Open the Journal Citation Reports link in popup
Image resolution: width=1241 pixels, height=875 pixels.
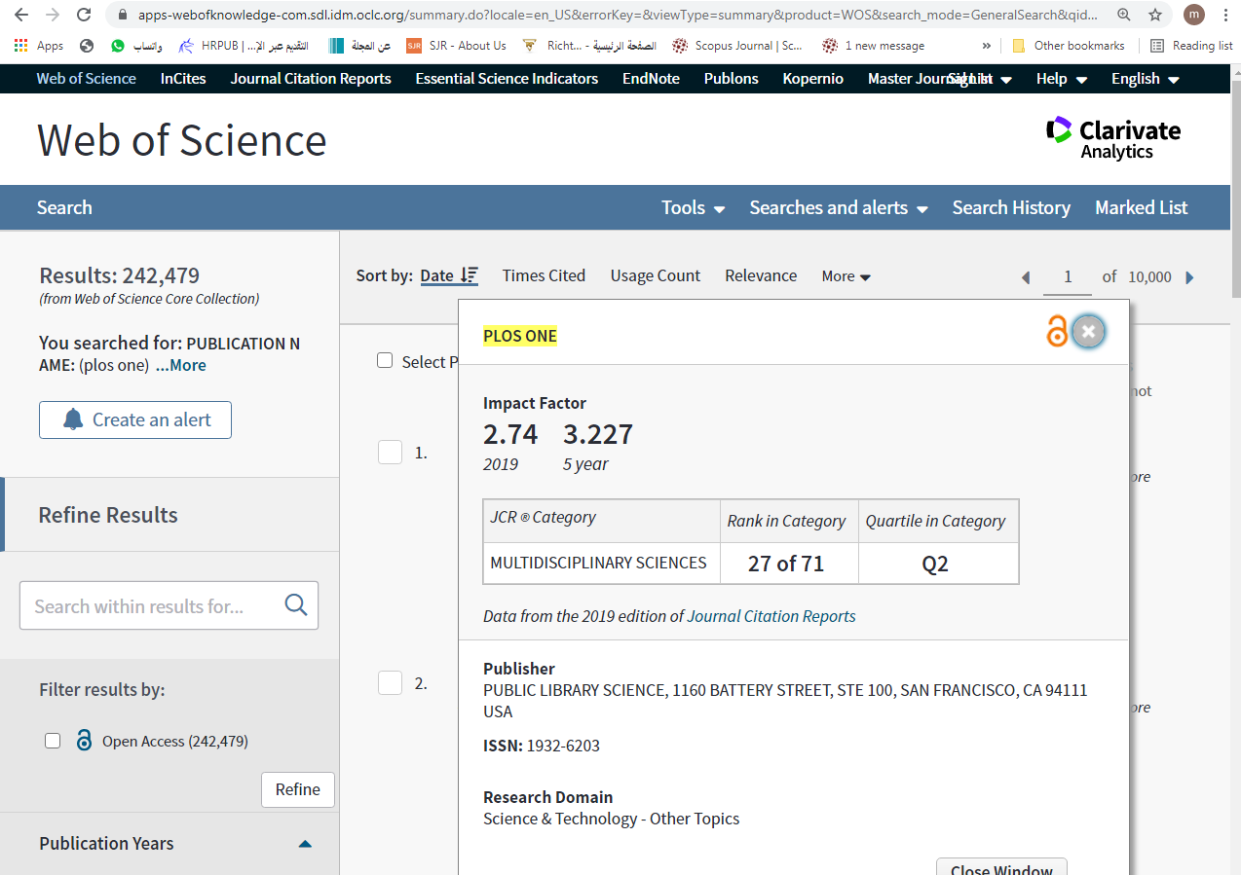tap(771, 616)
